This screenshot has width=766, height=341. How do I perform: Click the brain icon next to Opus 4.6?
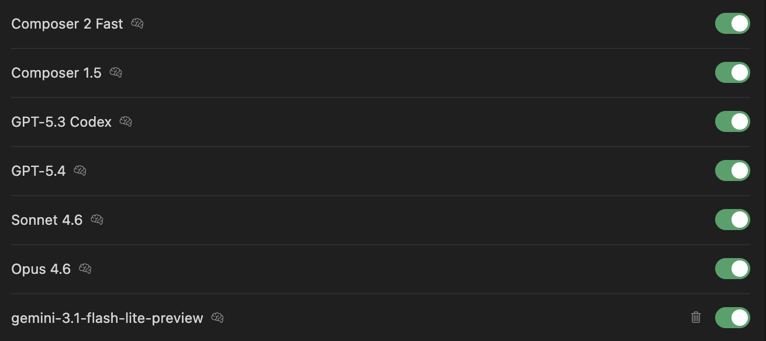coord(85,269)
